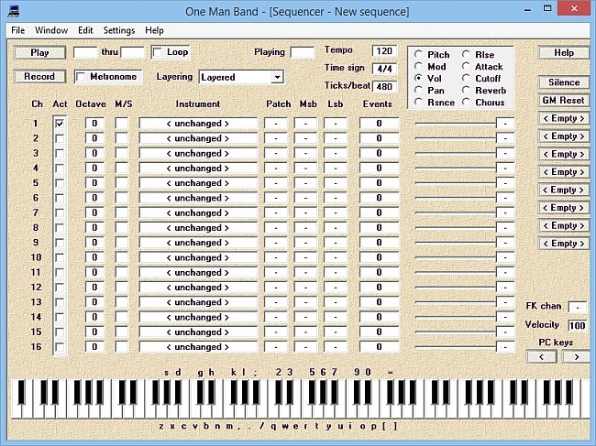
Task: Select the Chorus radio button
Action: (466, 102)
